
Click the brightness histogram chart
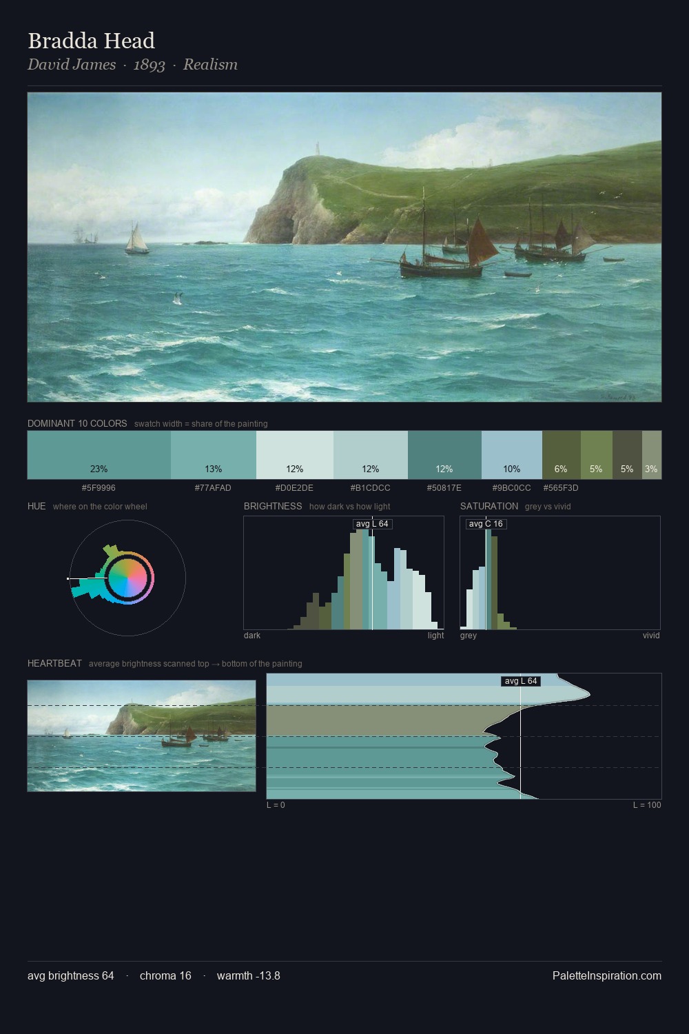click(344, 572)
